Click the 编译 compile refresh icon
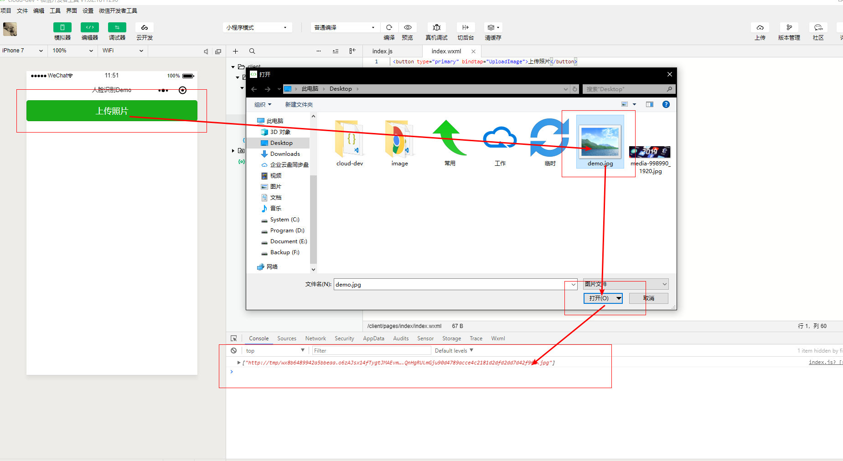 389,28
